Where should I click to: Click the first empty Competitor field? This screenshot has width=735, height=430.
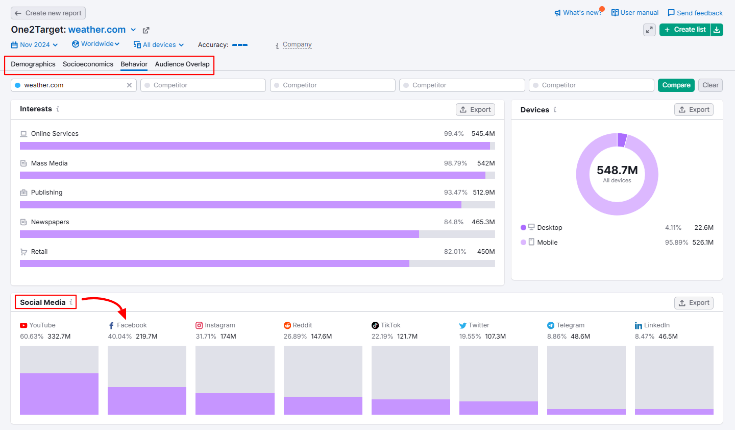pos(203,85)
